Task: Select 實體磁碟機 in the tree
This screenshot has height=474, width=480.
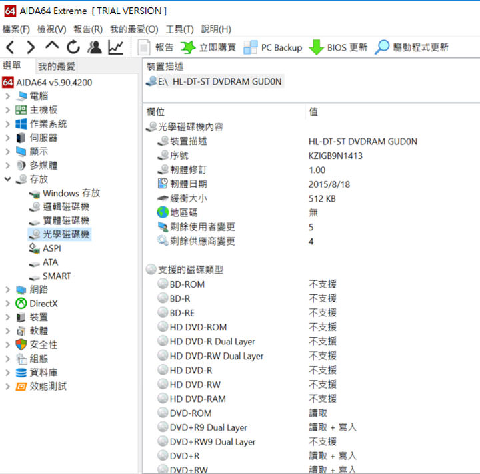Action: coord(66,220)
